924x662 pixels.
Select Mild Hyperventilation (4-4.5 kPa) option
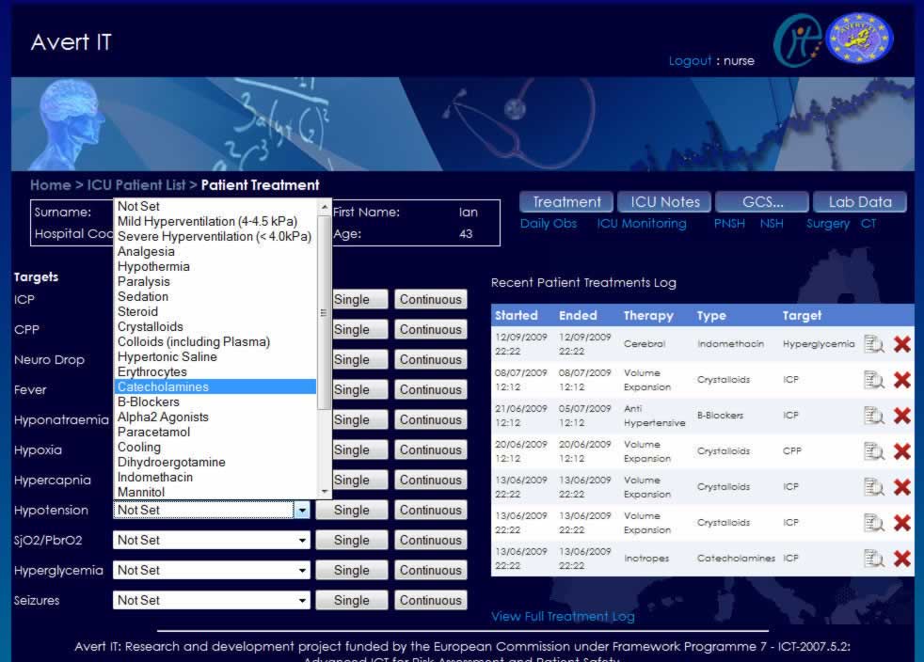click(215, 222)
